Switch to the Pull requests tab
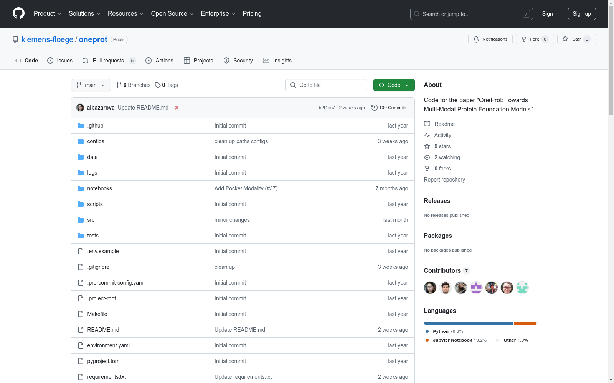614x383 pixels. (x=109, y=61)
